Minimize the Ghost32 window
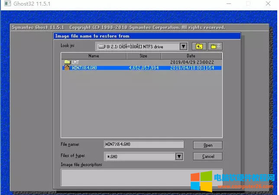 click(229, 4)
